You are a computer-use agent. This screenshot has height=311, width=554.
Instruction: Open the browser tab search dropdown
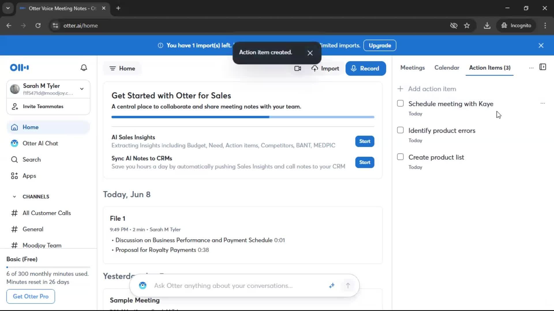(x=8, y=8)
